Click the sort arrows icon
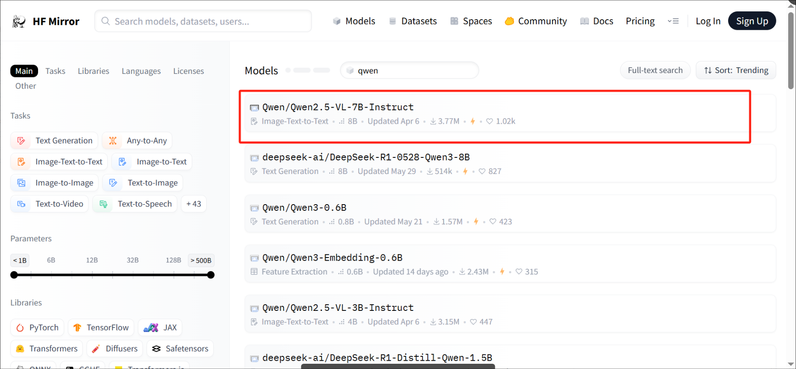This screenshot has height=369, width=796. 708,70
